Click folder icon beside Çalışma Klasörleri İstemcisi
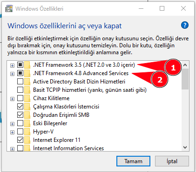This screenshot has height=172, width=196. tap(27, 107)
